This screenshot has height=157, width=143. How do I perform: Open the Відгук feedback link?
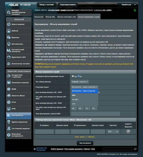87,149
